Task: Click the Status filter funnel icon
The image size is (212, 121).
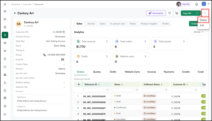Action: 137,90
